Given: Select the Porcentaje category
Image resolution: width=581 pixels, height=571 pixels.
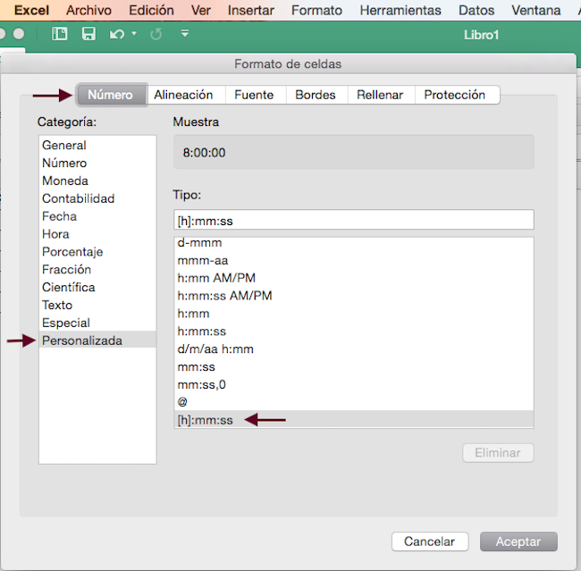Looking at the screenshot, I should coord(72,252).
